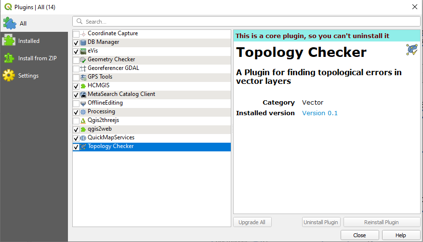Image resolution: width=423 pixels, height=242 pixels.
Task: Click the HCMGIS green puzzle icon
Action: click(83, 86)
